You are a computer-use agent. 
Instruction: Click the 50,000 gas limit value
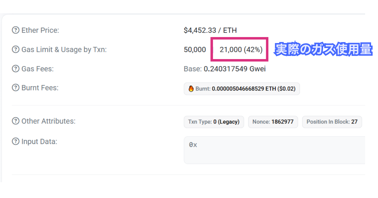point(195,50)
